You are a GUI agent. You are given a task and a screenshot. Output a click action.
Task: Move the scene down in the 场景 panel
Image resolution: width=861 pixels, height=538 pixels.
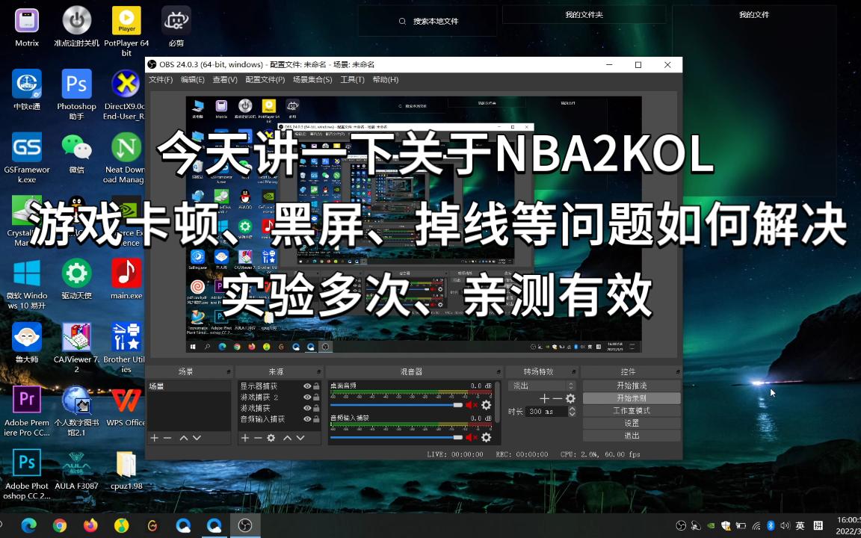click(197, 438)
